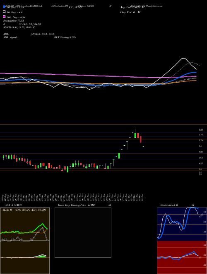The width and height of the screenshot is (207, 274).
Task: Click the 'Avg Vol: 0.021 M' text
Action: click(132, 7)
